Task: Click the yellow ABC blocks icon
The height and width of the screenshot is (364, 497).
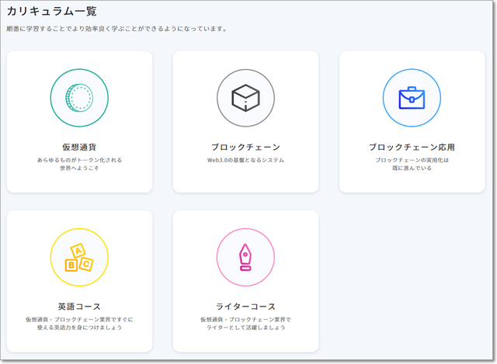Action: [79, 257]
